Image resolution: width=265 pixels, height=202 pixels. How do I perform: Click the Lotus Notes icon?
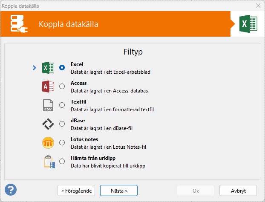pos(48,143)
